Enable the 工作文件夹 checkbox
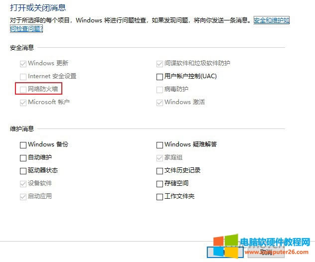315x262 pixels. pyautogui.click(x=159, y=197)
